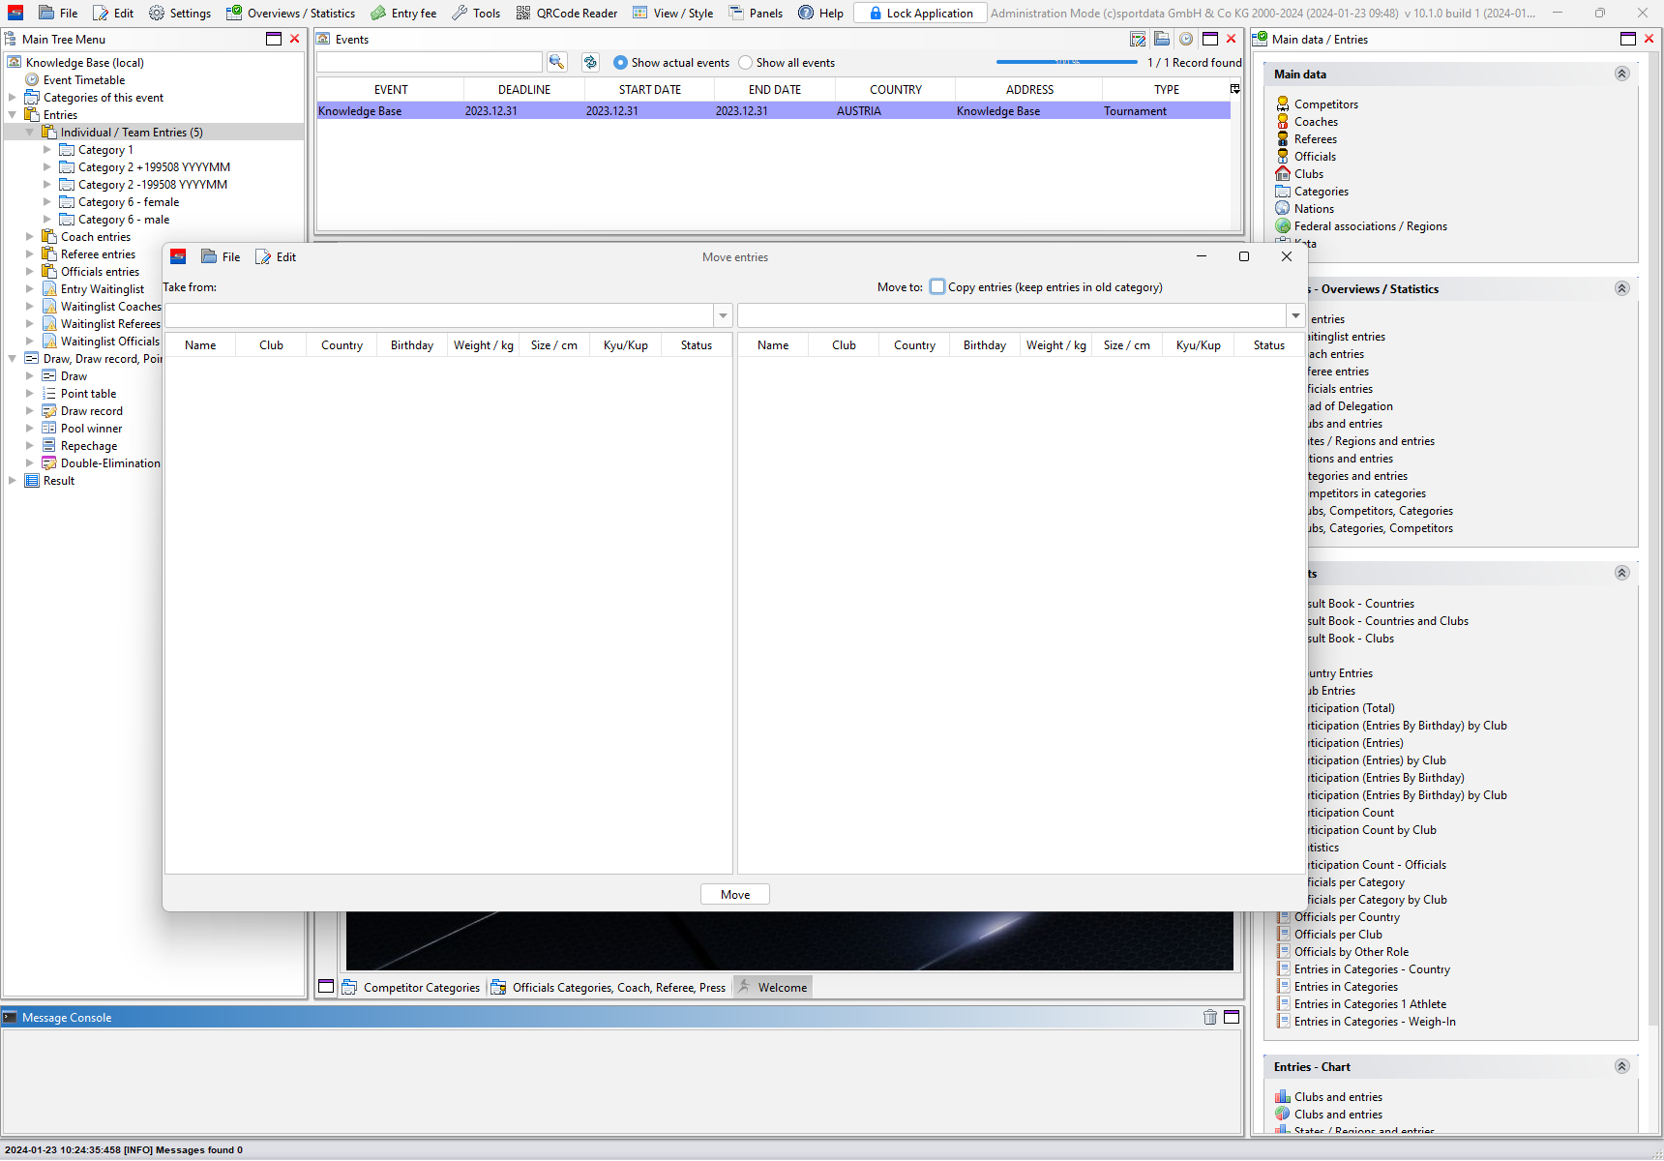Sort Take from list by Birthday column
Image resolution: width=1664 pixels, height=1161 pixels.
point(412,344)
